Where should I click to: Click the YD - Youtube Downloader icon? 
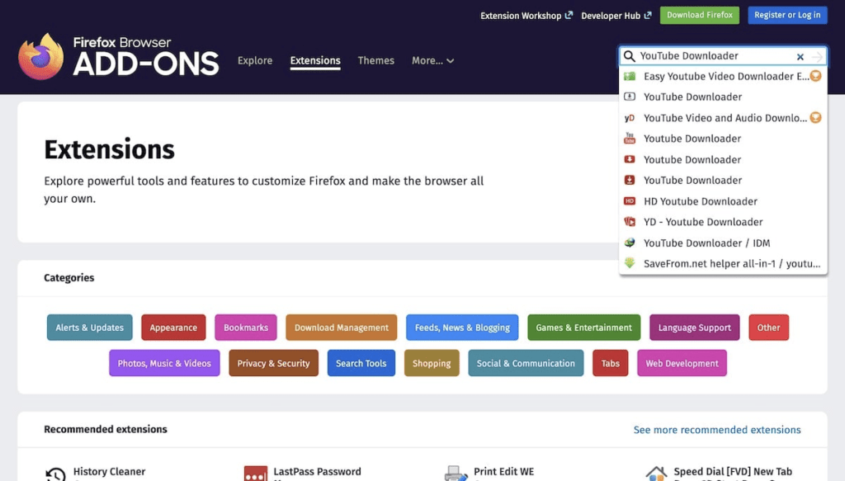click(630, 221)
